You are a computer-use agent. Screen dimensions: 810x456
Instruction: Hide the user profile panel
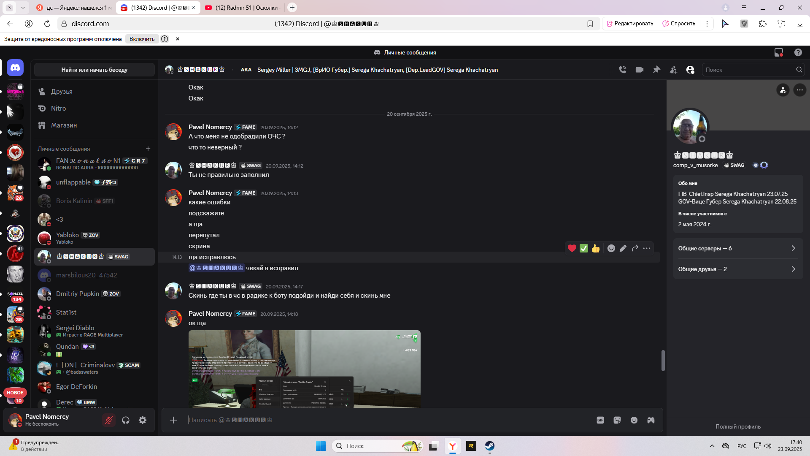click(x=690, y=70)
